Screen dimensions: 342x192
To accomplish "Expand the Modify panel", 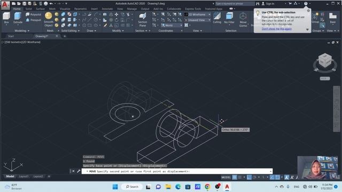I will coord(118,31).
